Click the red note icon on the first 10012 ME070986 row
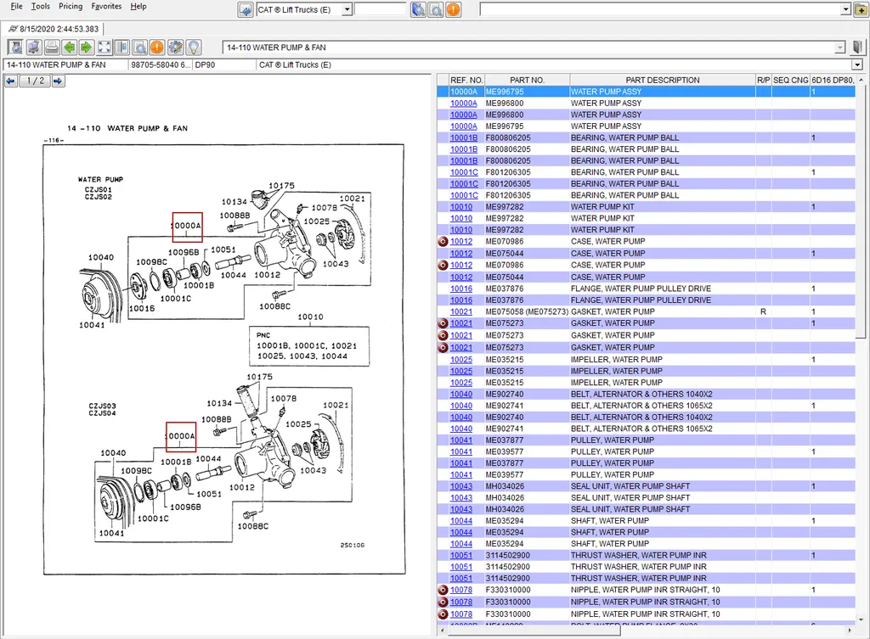The height and width of the screenshot is (639, 870). pos(443,242)
